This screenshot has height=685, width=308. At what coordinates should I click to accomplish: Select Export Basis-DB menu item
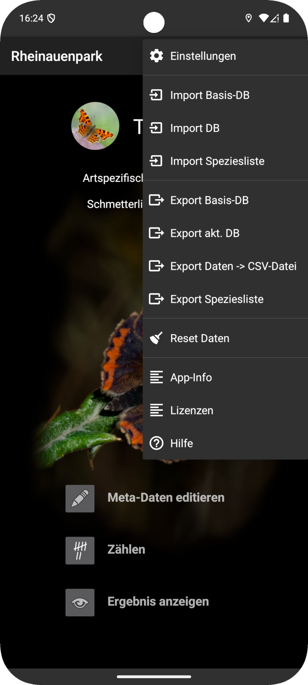tap(209, 200)
